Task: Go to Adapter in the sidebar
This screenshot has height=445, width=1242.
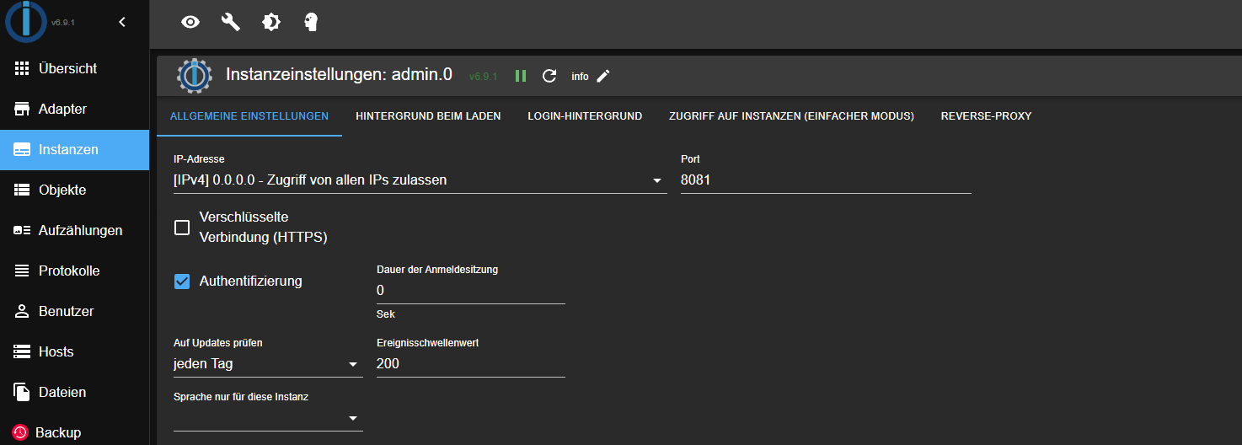Action: point(74,109)
